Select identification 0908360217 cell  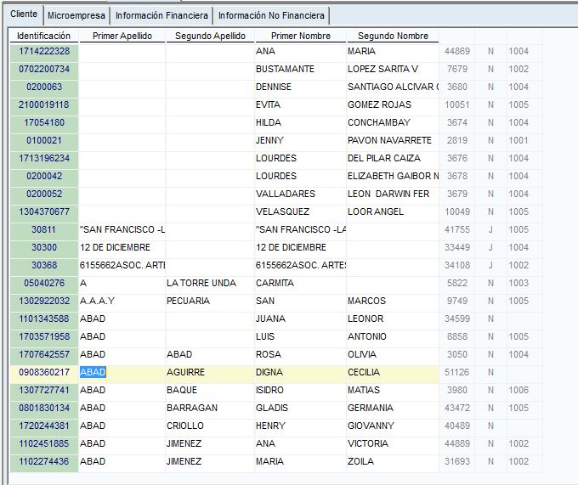44,373
